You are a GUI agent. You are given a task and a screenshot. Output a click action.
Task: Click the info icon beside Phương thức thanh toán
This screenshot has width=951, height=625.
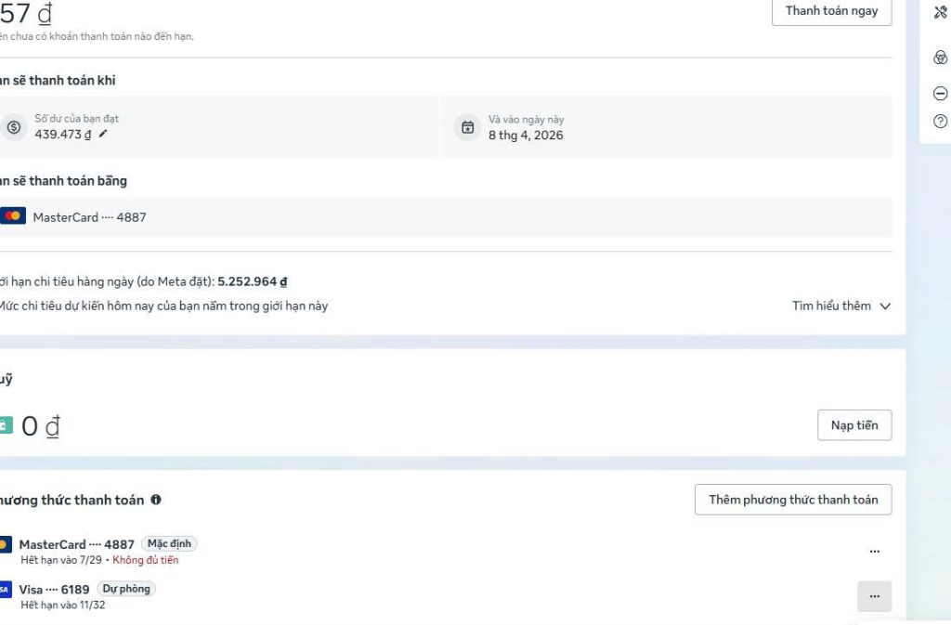[x=156, y=500]
